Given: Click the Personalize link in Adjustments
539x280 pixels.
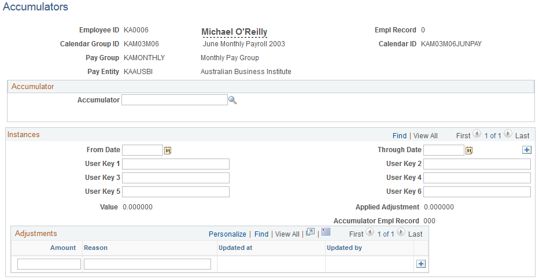Looking at the screenshot, I should pos(227,234).
